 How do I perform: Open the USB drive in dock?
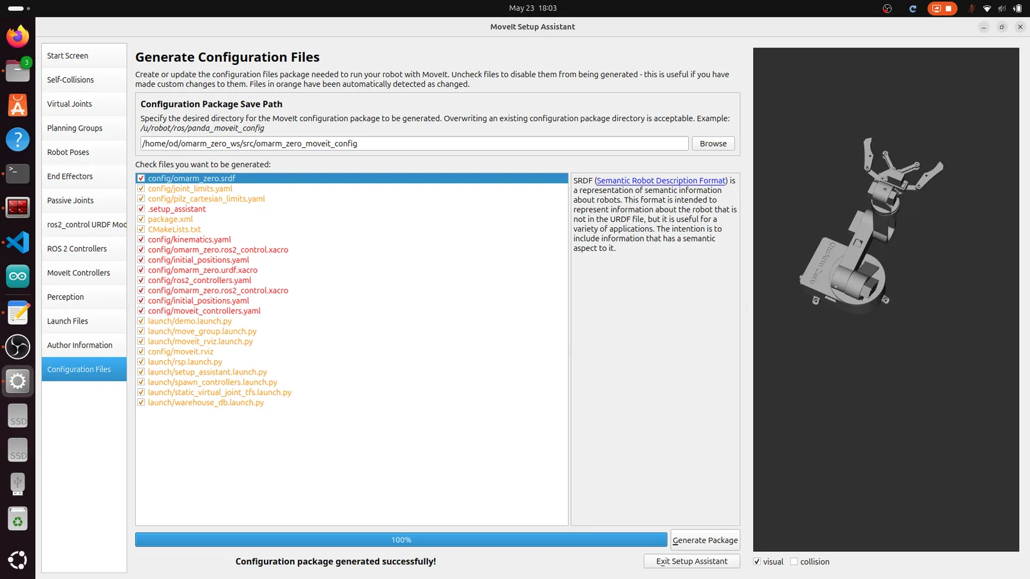[x=17, y=484]
